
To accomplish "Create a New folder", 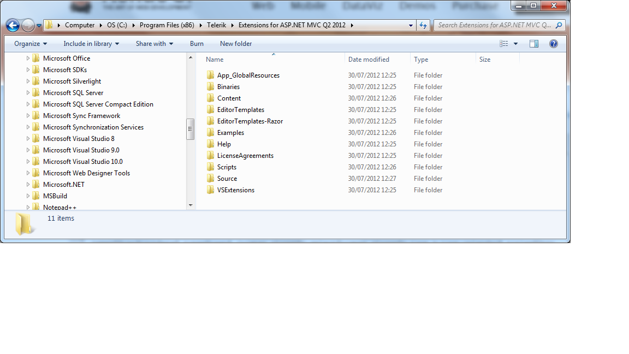I will (236, 44).
